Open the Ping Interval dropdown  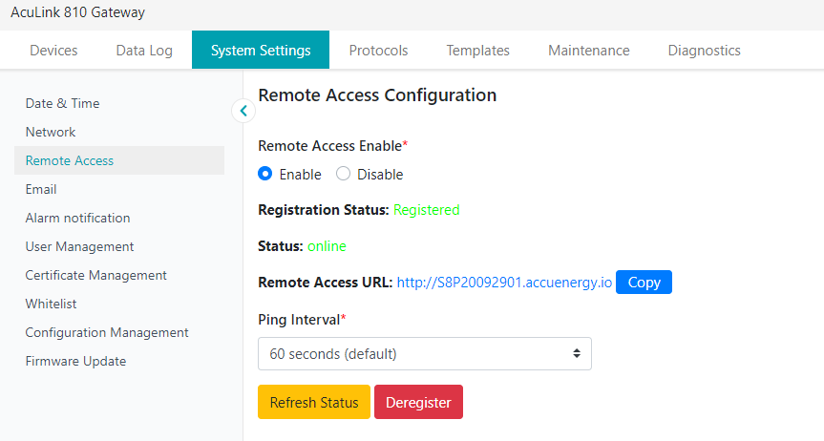[x=424, y=353]
